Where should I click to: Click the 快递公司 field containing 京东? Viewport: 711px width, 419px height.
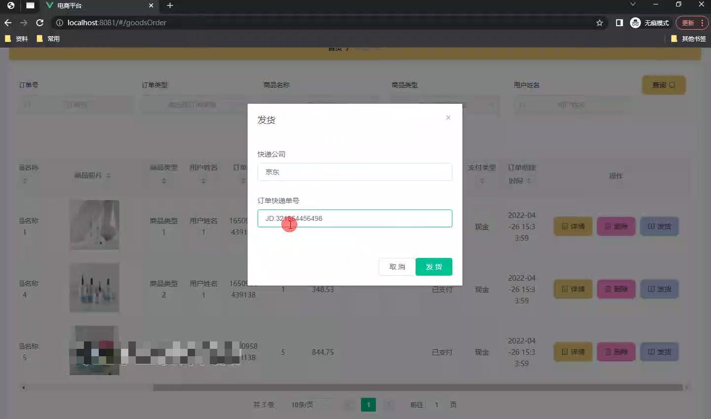[x=355, y=172]
